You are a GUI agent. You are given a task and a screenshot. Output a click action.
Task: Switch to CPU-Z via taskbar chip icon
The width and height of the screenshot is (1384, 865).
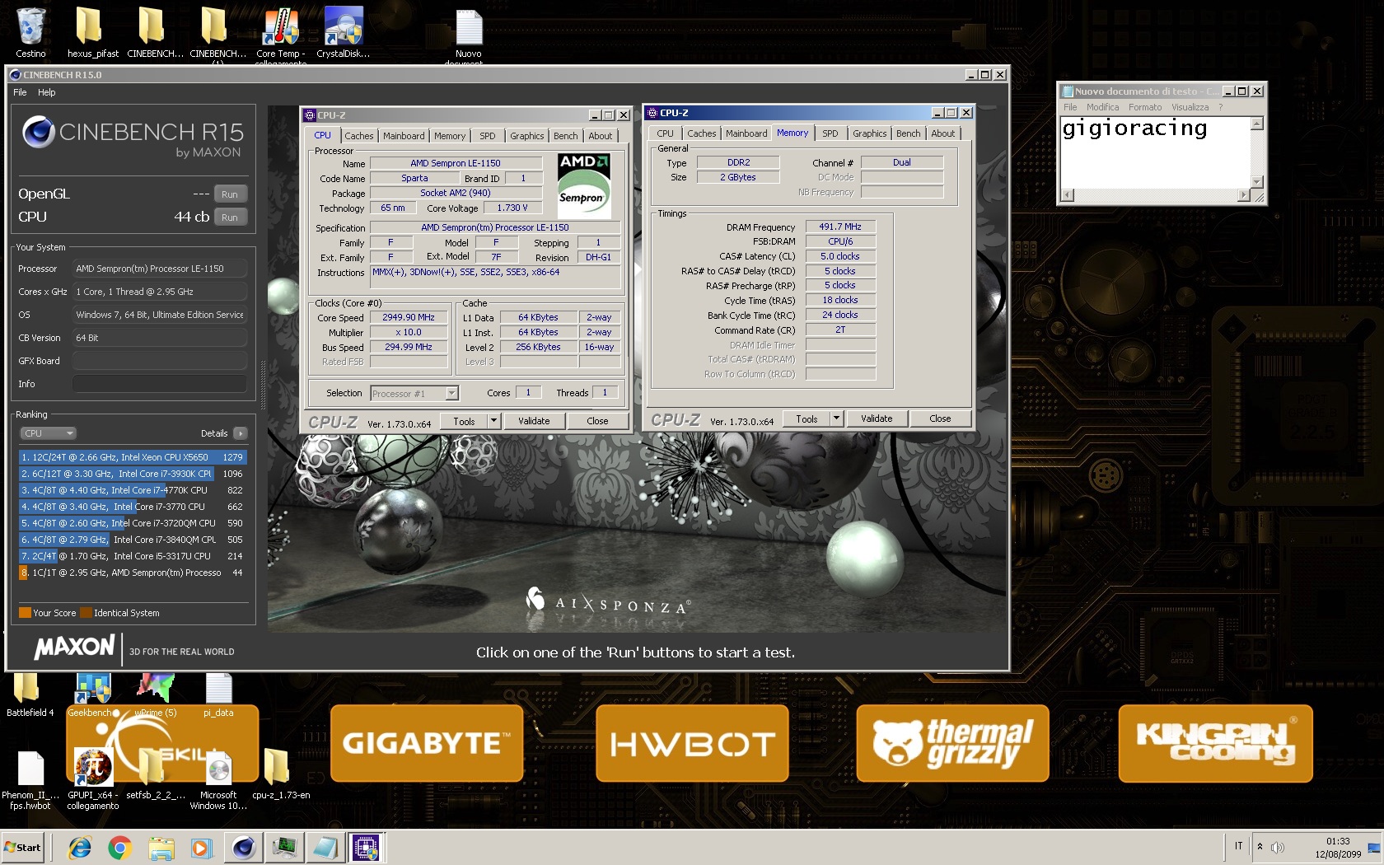coord(365,847)
